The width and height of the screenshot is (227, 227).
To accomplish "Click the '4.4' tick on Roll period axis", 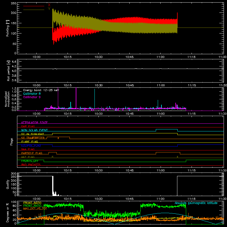I will coord(14,62).
